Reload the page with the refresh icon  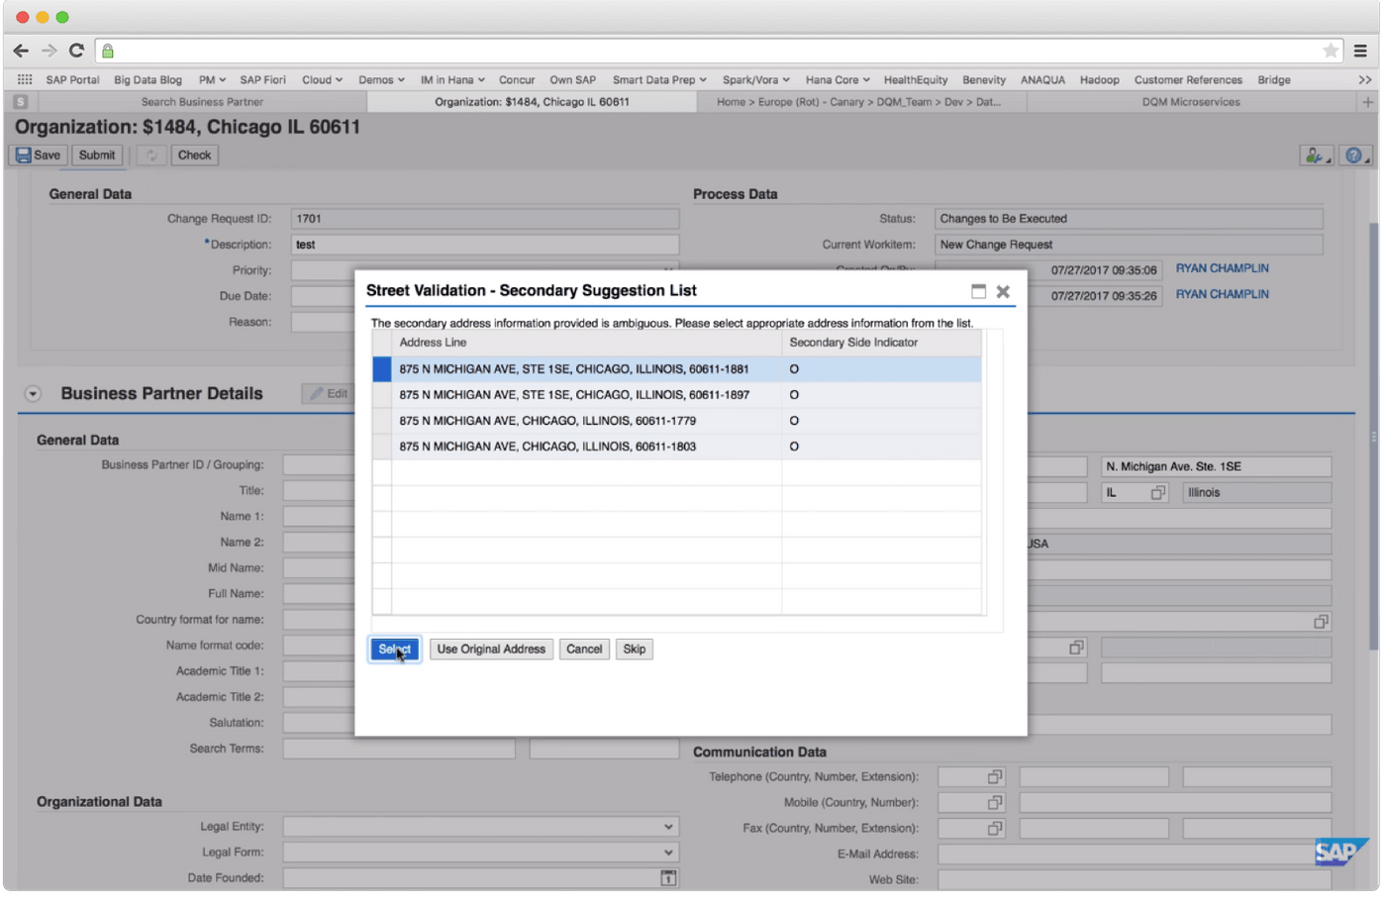click(76, 50)
